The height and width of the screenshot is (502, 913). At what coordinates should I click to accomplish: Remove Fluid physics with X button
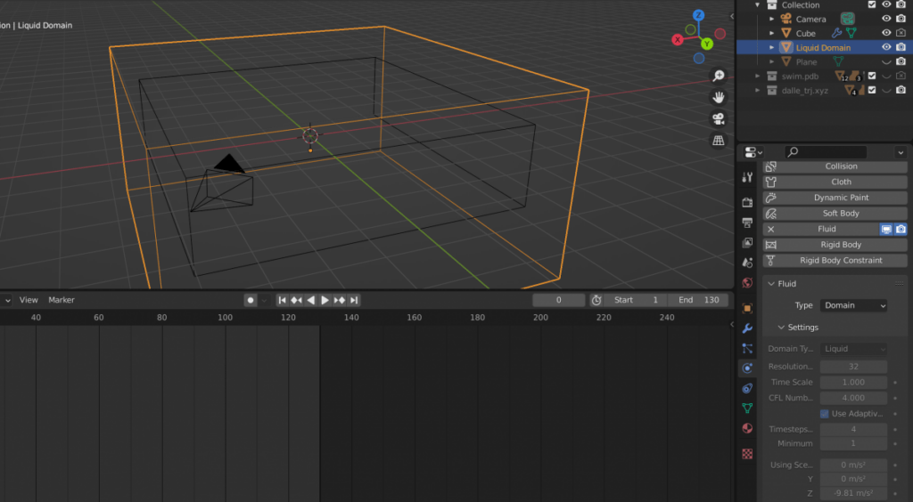pos(770,229)
